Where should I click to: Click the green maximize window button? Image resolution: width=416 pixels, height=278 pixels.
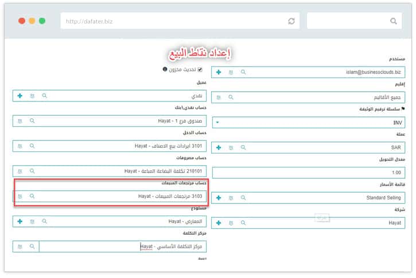[x=42, y=21]
